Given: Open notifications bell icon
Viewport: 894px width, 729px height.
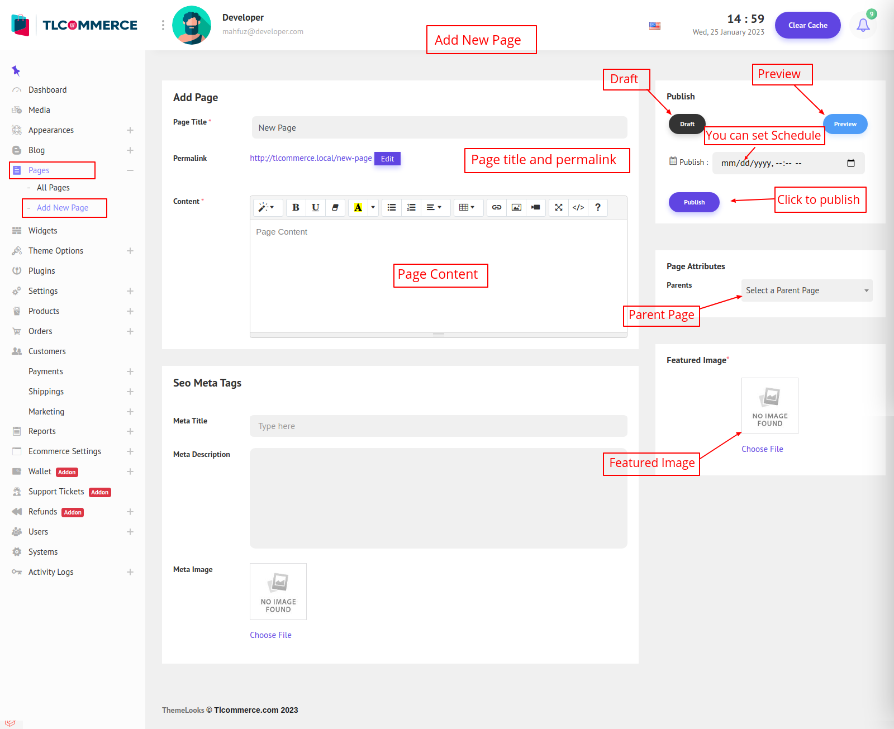Looking at the screenshot, I should (863, 25).
